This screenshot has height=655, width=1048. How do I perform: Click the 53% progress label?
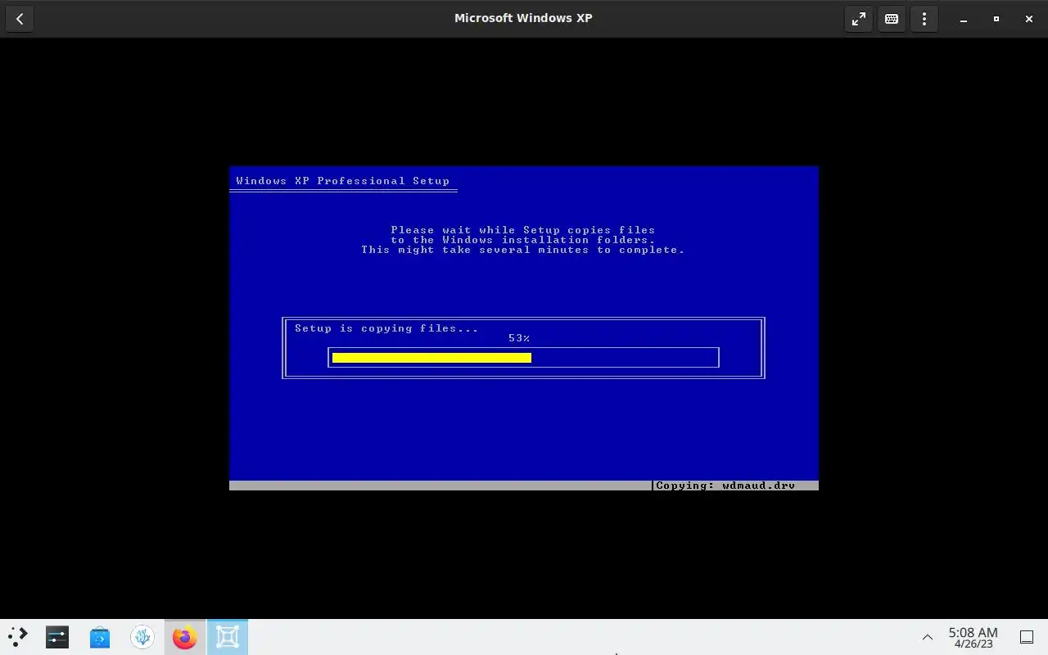point(519,338)
